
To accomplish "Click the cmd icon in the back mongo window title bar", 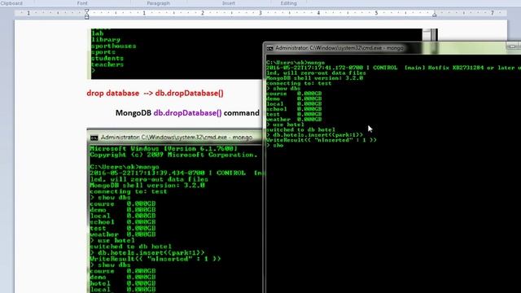I will [x=94, y=138].
